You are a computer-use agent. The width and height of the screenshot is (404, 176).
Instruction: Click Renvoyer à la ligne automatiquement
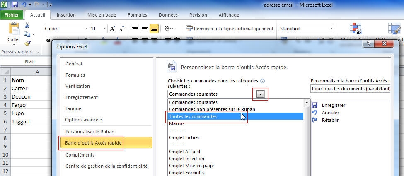click(230, 29)
